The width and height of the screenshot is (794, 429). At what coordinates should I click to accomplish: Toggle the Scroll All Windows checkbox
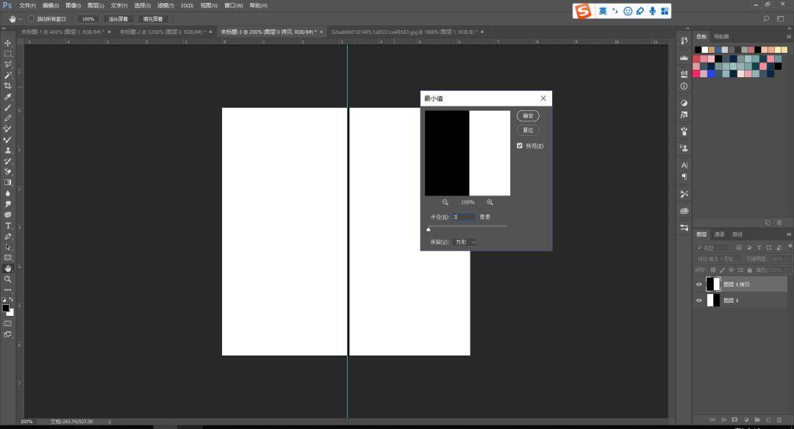pyautogui.click(x=32, y=18)
